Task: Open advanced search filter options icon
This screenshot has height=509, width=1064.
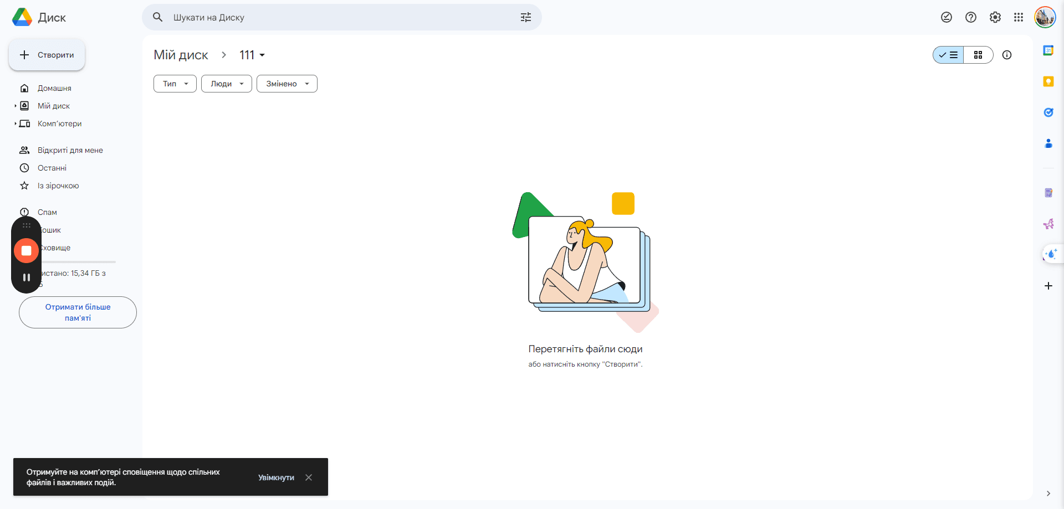Action: point(526,17)
